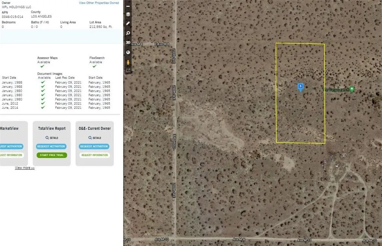This screenshot has width=382, height=246.
Task: Click the magnifier search tool on map toolbar
Action: 128,33
